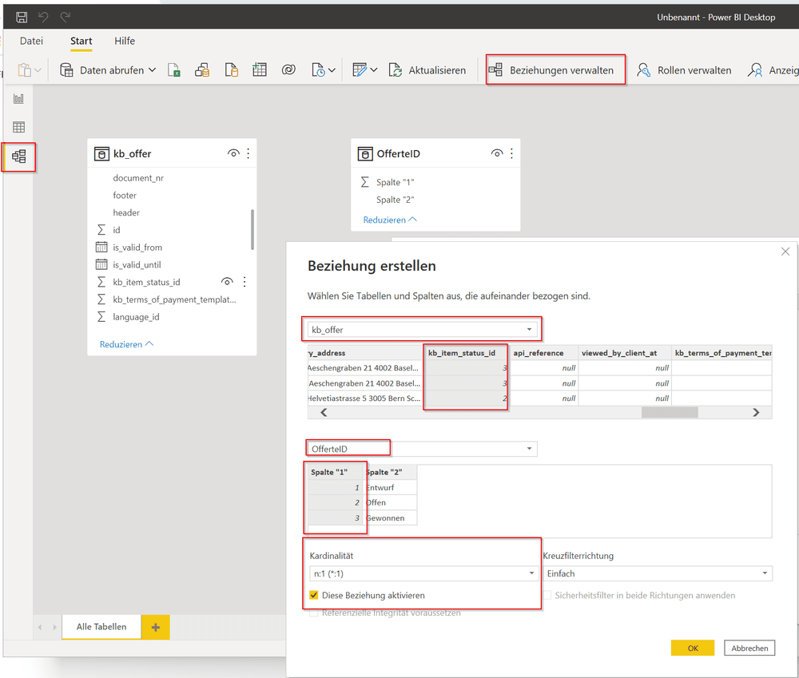
Task: Select Spalte "2" column header in preview
Action: (x=391, y=472)
